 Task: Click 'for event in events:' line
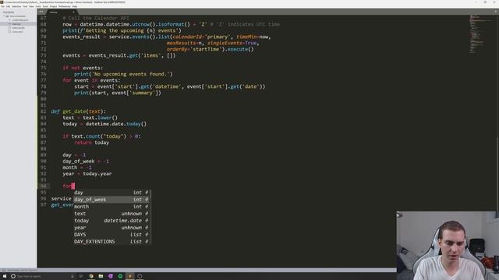tap(91, 80)
